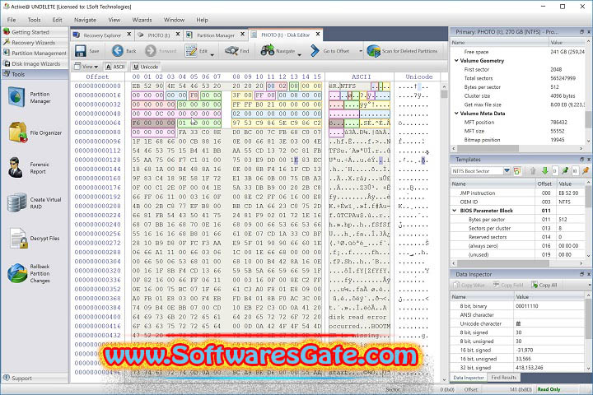Viewport: 593px width, 395px height.
Task: Click the Copy Field button
Action: click(508, 285)
